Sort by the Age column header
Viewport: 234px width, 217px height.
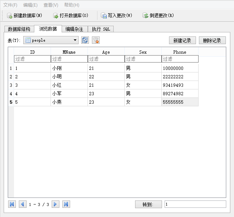tap(106, 52)
